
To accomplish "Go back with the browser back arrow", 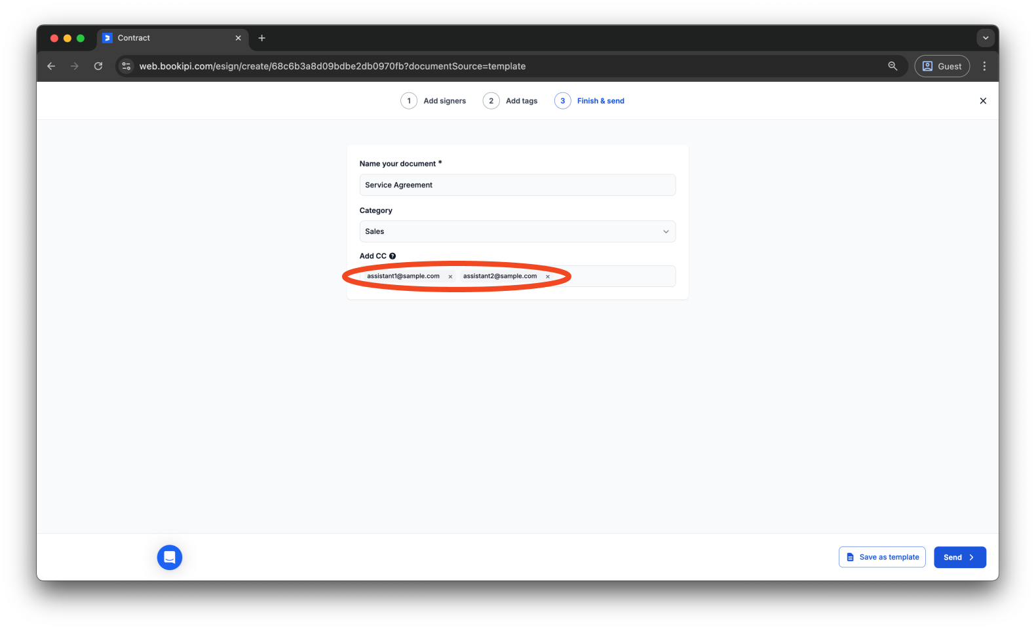I will 51,66.
